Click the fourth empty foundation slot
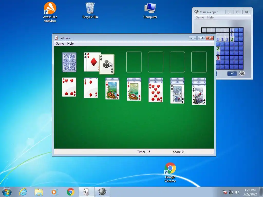Viewport: 263px width, 197px height. click(199, 62)
